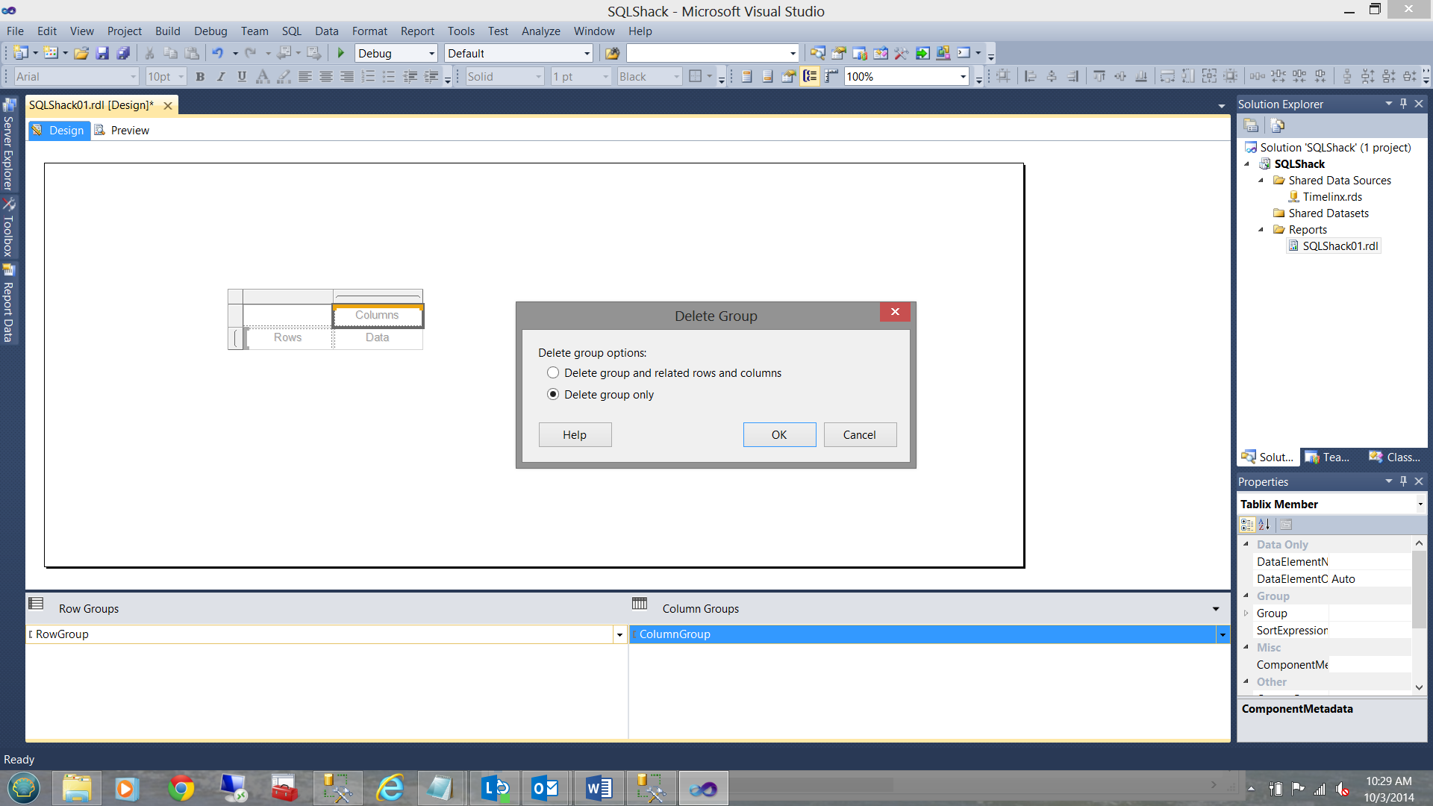
Task: Open the Debug configuration dropdown
Action: click(x=431, y=54)
